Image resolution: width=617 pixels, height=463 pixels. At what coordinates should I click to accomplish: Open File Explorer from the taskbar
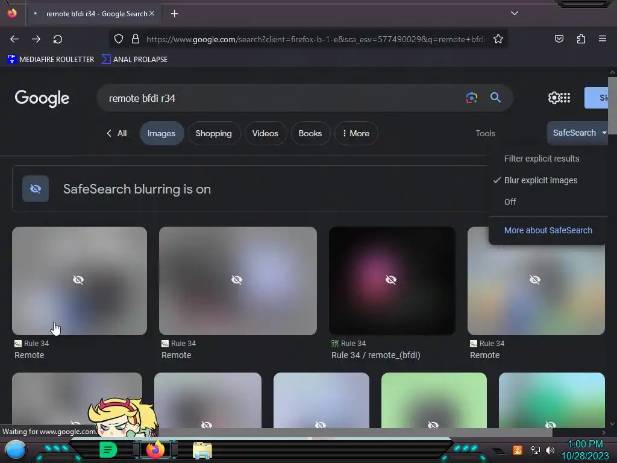pos(202,450)
